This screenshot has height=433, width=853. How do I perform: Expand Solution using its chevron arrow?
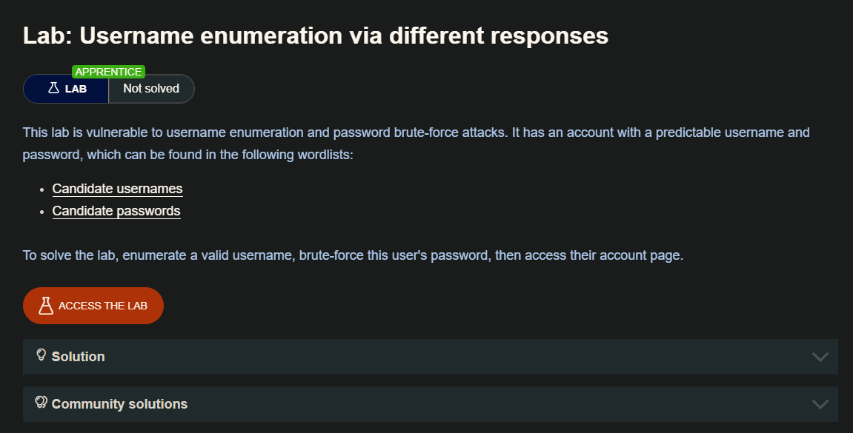point(820,357)
